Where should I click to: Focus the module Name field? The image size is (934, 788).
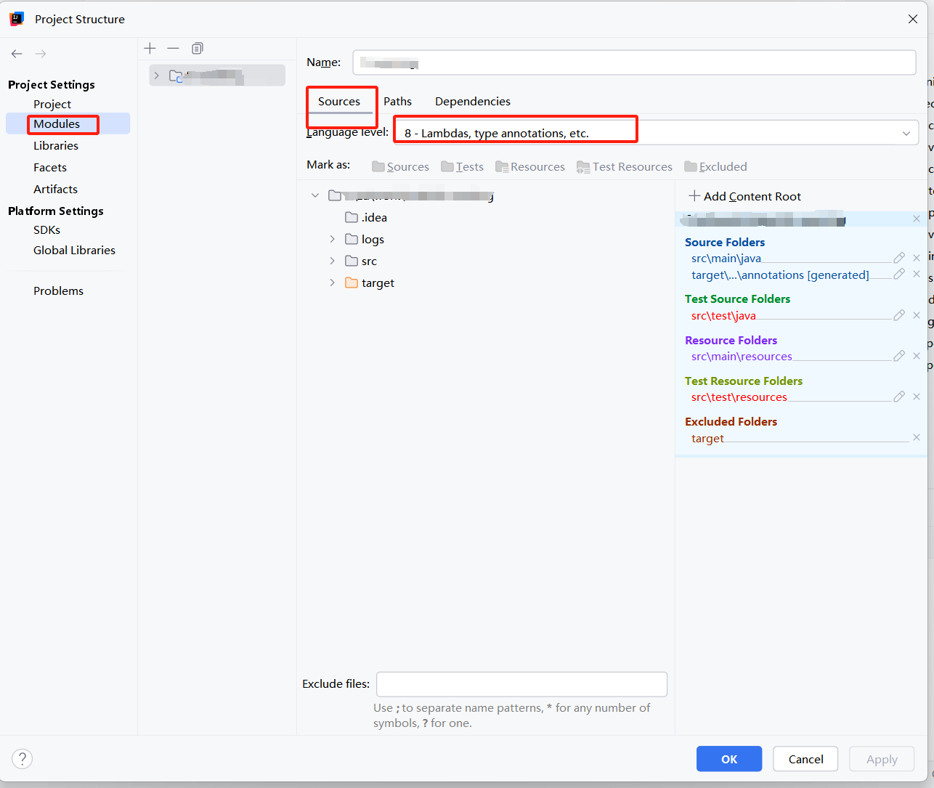pyautogui.click(x=634, y=62)
